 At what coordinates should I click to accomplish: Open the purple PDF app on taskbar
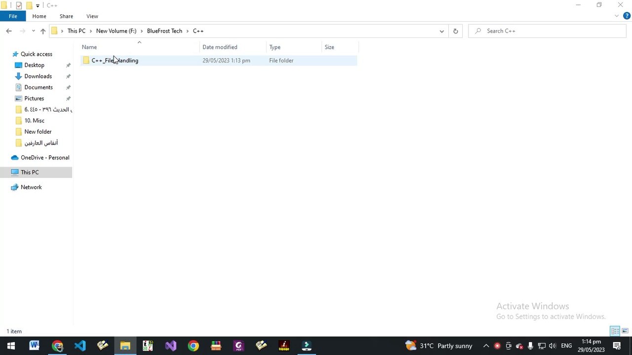(238, 346)
